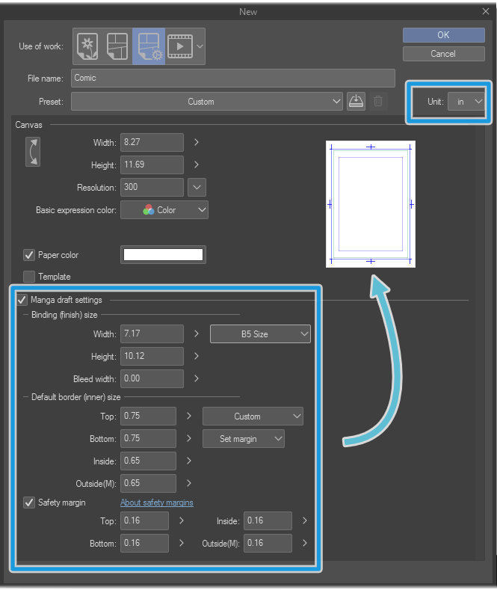This screenshot has width=497, height=590.
Task: Show slider for Canvas Height
Action: click(x=197, y=165)
